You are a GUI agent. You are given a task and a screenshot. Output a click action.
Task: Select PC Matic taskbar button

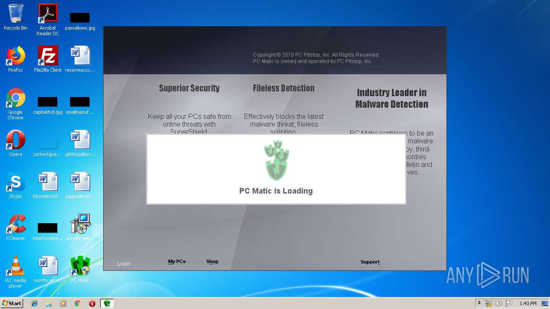(x=107, y=303)
